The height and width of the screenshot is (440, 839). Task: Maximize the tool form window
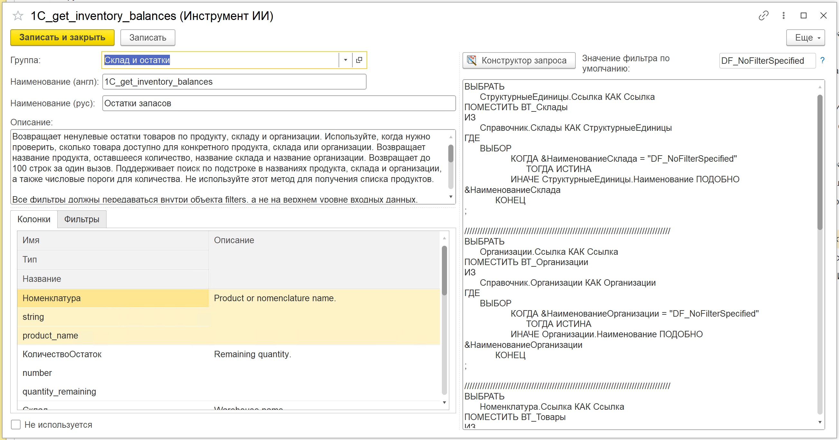coord(804,16)
